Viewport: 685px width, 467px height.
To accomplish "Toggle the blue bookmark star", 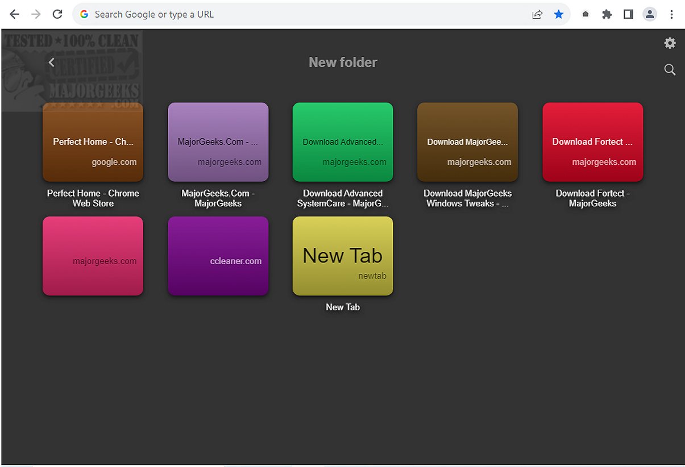I will [559, 14].
